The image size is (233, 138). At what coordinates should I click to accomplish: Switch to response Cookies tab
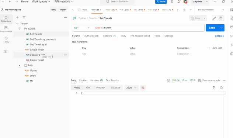[83, 80]
